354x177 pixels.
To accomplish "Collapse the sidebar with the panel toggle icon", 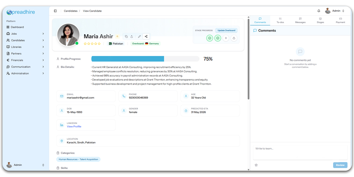I will [55, 11].
